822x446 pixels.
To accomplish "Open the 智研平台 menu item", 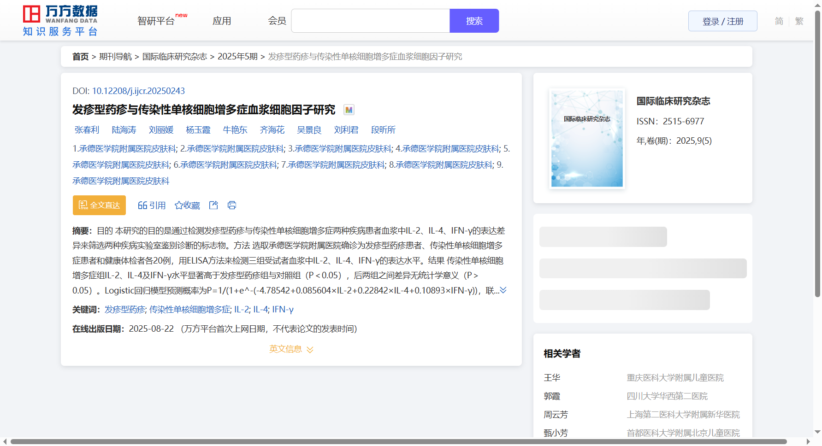I will pyautogui.click(x=156, y=21).
